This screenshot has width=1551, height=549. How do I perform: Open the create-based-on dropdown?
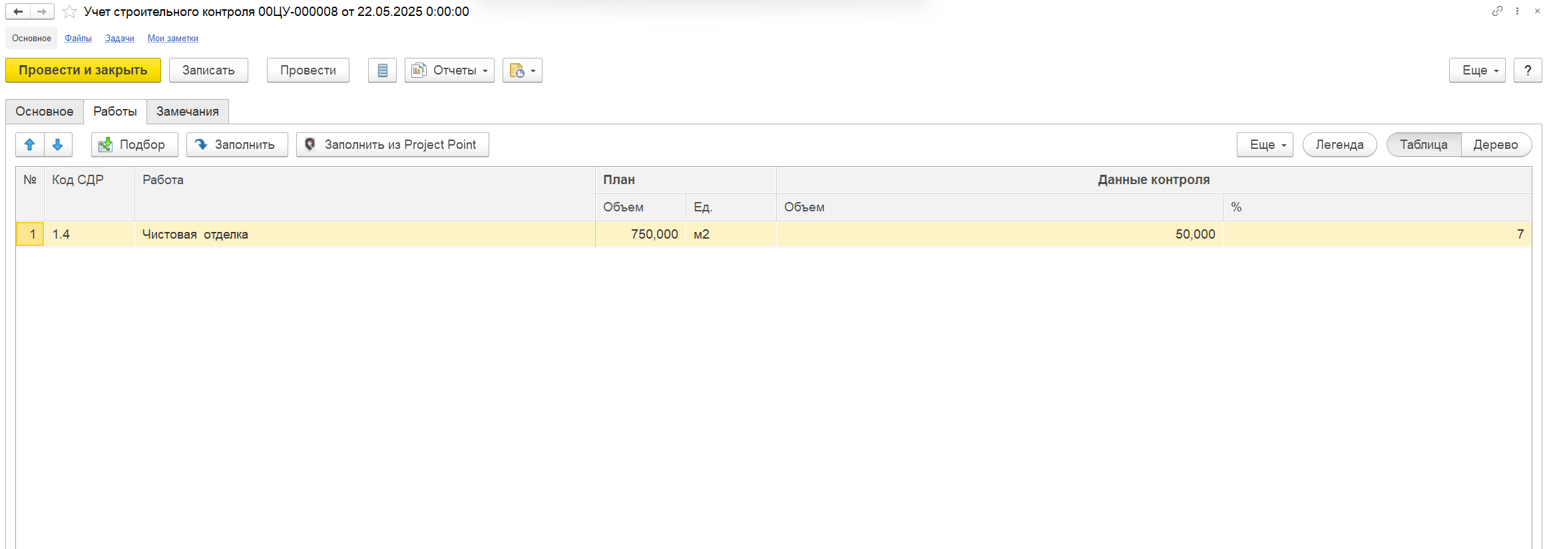[522, 70]
